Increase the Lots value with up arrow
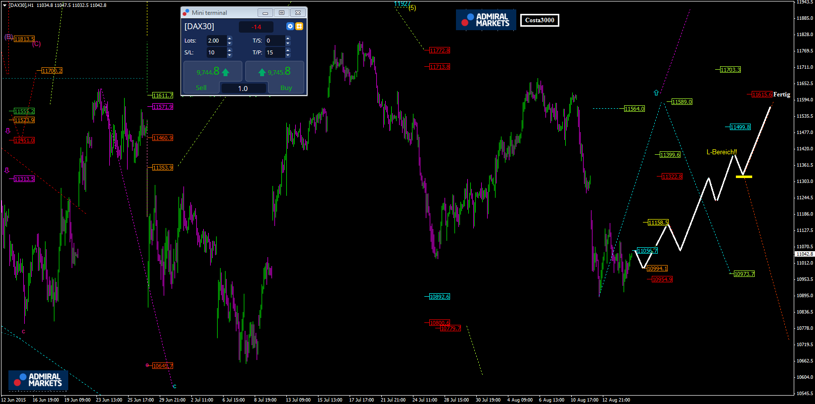This screenshot has height=404, width=815. point(229,38)
